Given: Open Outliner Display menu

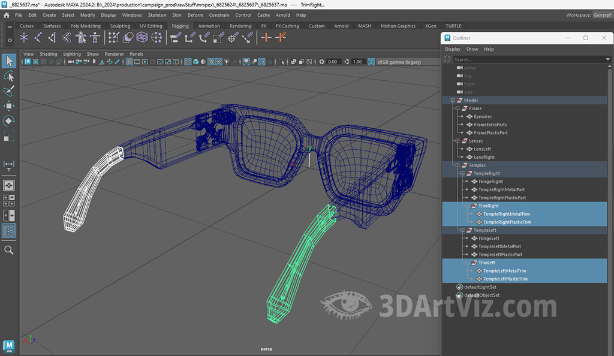Looking at the screenshot, I should point(453,49).
